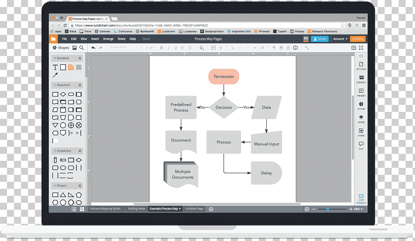The image size is (415, 241).
Task: Click the Slack bookmark in bookmarks bar
Action: (x=71, y=31)
